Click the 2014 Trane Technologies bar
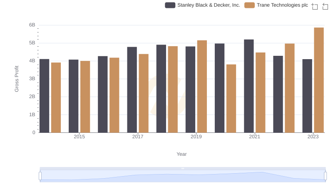This screenshot has width=333, height=192. [x=56, y=97]
